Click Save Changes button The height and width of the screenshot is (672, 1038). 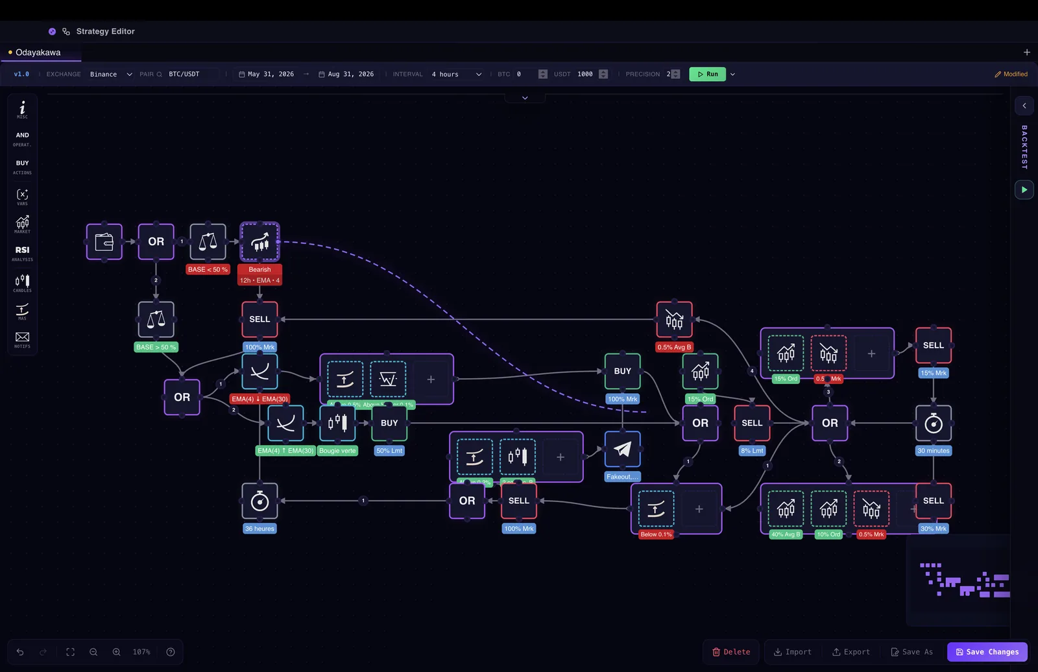pos(987,652)
